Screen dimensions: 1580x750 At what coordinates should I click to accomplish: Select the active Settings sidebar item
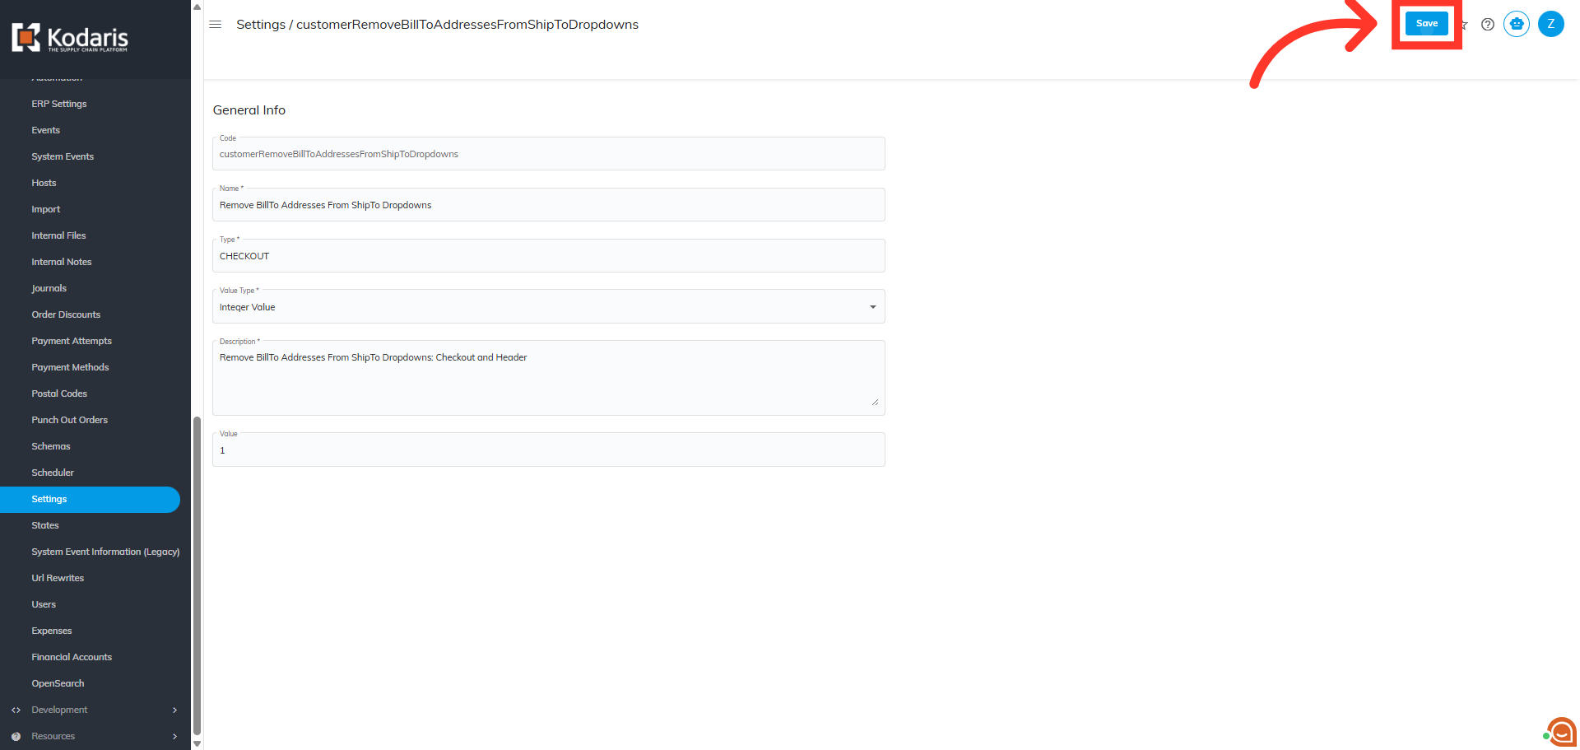[x=90, y=499]
